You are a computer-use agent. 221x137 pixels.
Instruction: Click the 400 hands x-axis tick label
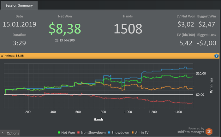(53, 112)
